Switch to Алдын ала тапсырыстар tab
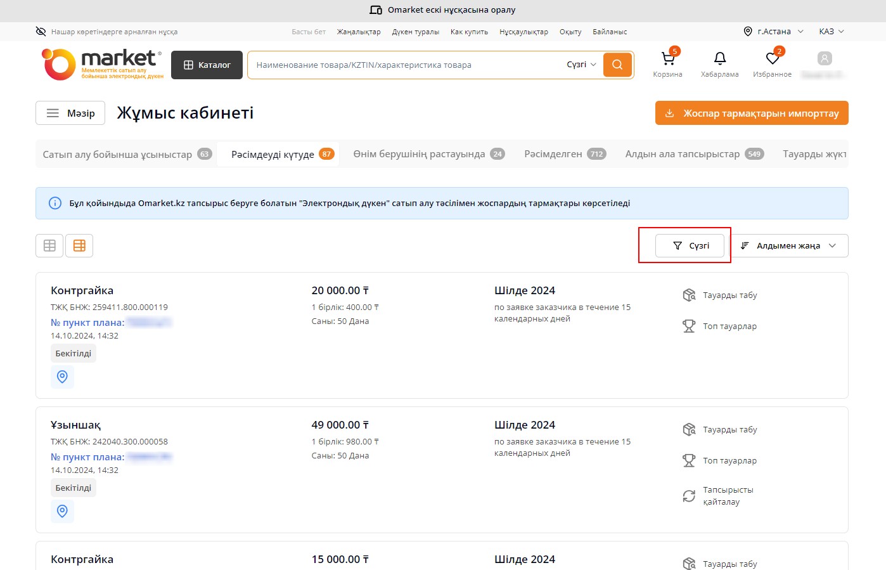886x570 pixels. 694,154
